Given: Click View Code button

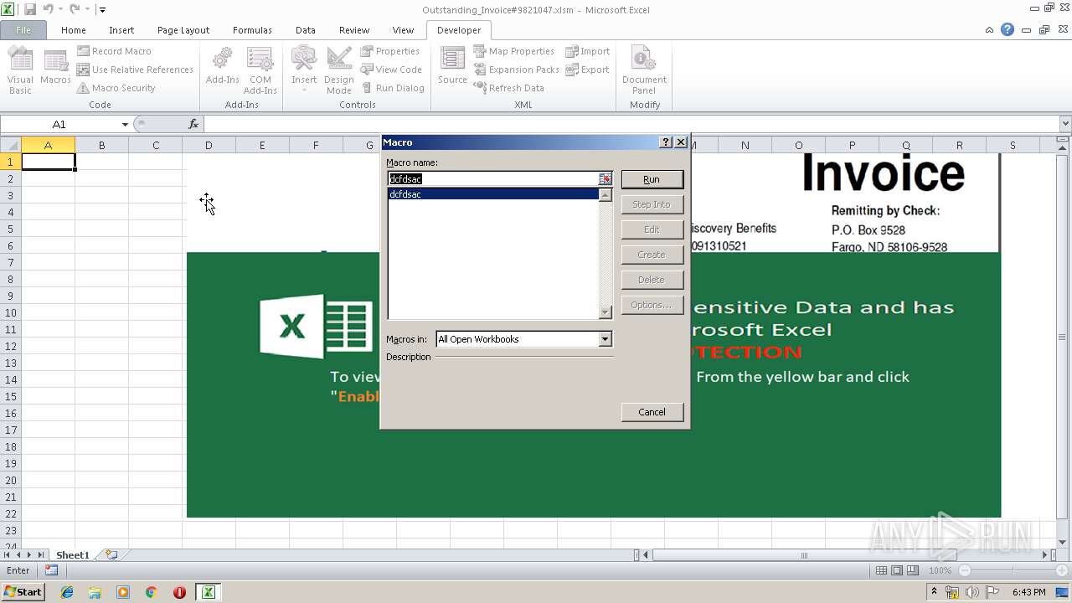Looking at the screenshot, I should (x=391, y=70).
